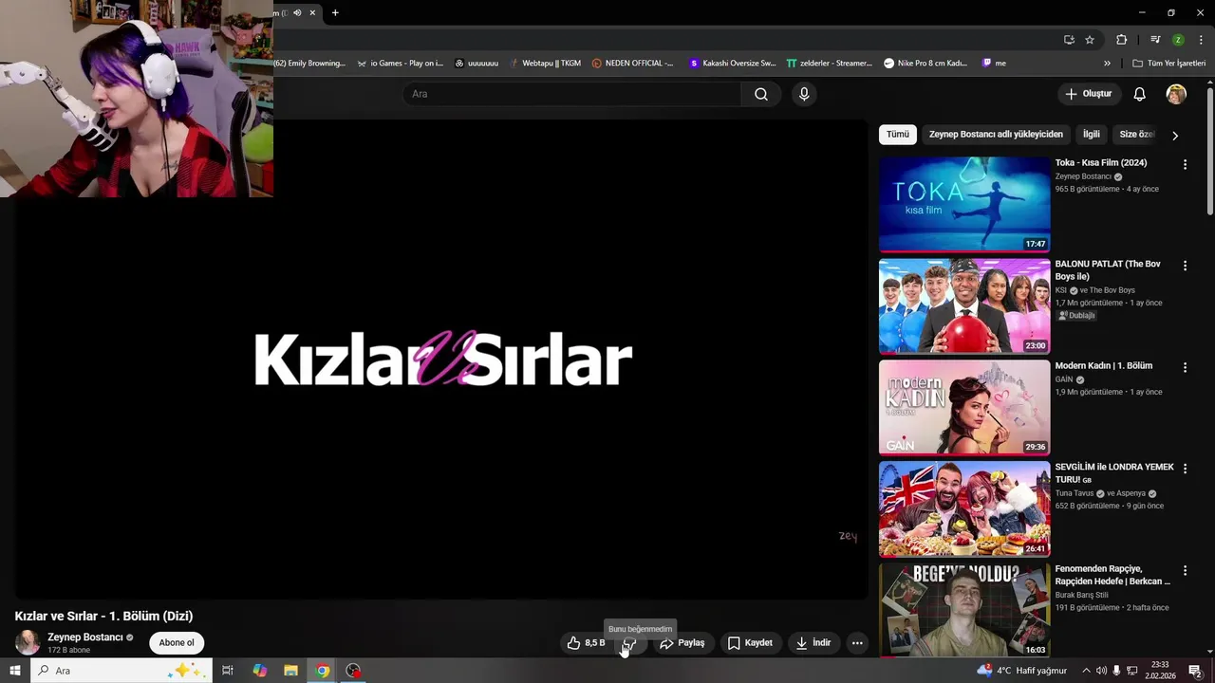Screen dimensions: 1215x683
Task: Select Zeynep Bostancı adlı yükleyiciden chip
Action: pos(996,135)
